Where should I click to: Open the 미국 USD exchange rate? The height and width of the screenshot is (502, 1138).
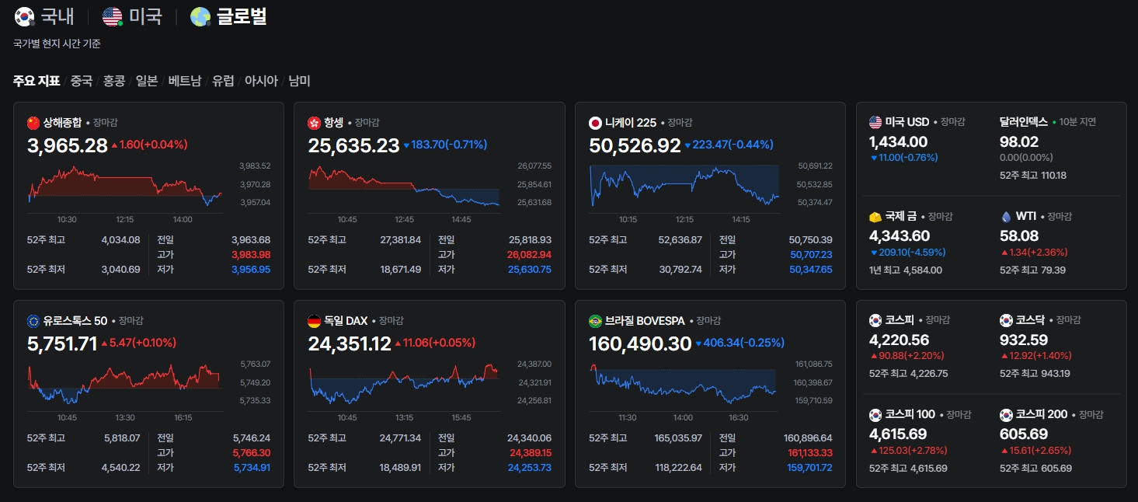(x=907, y=122)
